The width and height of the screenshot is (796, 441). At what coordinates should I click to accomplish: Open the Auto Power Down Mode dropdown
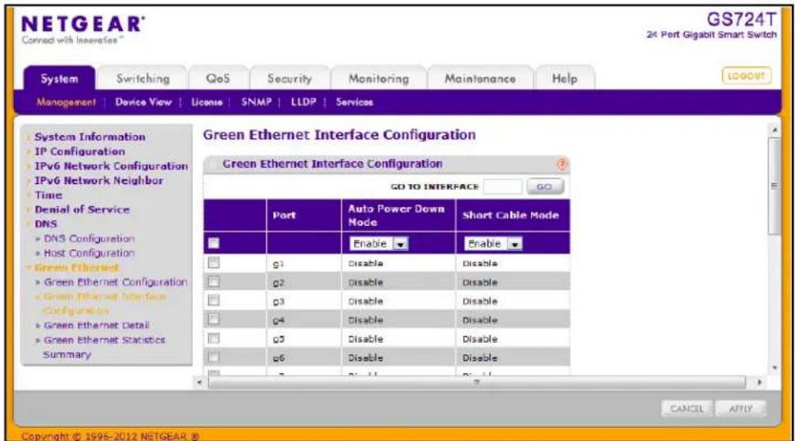[x=378, y=244]
